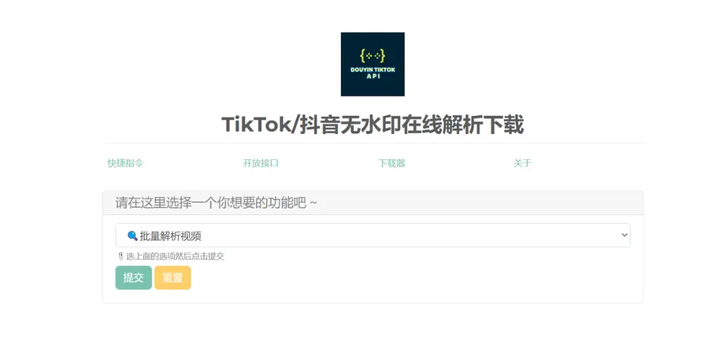Click the word 解析下载 in the page title
This screenshot has width=725, height=362.
pos(482,125)
